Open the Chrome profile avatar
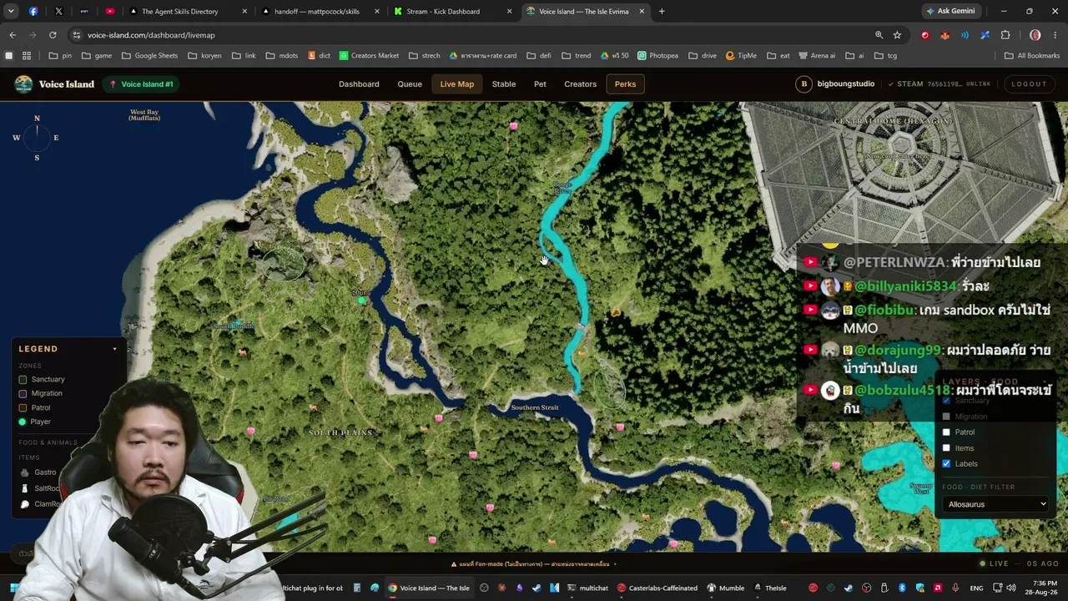Viewport: 1068px width, 601px height. 1035,35
